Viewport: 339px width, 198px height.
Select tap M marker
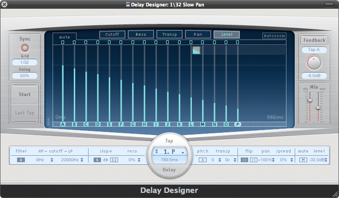[x=202, y=124]
